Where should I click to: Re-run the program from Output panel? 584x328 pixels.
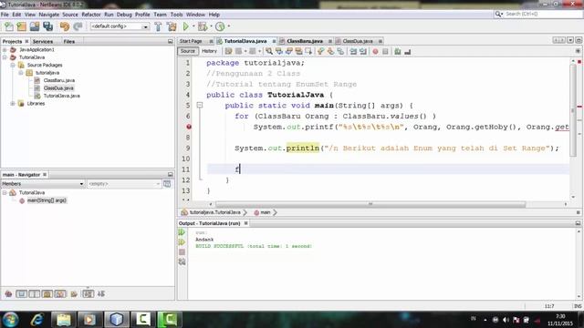[182, 232]
